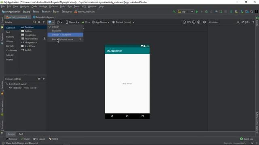Click the Zoom to Fit icon

click(x=199, y=22)
